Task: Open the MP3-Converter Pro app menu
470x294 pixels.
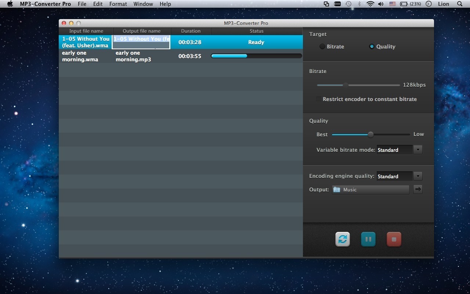Action: (x=46, y=4)
